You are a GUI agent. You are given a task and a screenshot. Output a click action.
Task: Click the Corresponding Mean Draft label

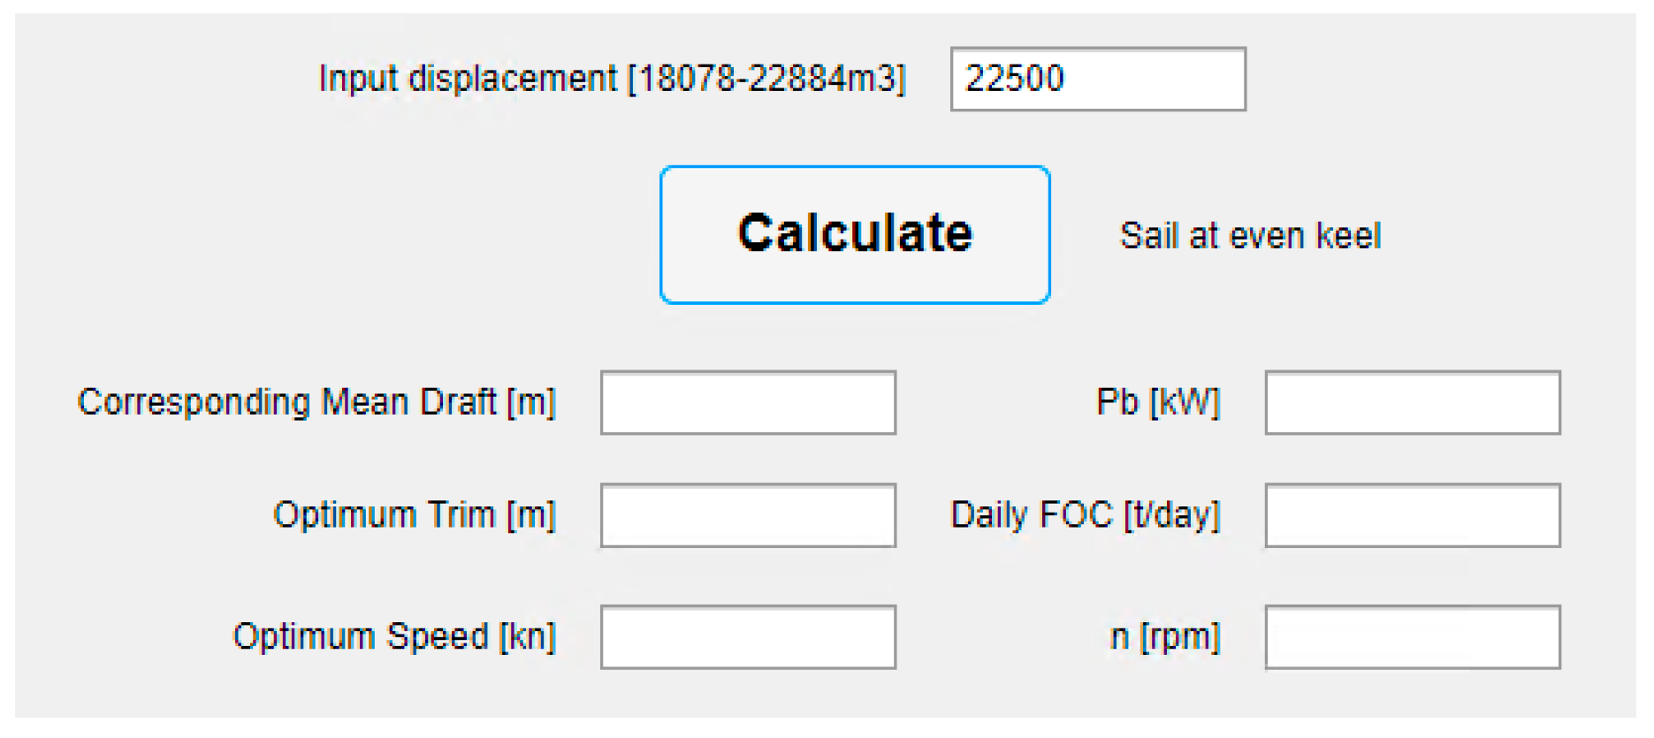[316, 402]
